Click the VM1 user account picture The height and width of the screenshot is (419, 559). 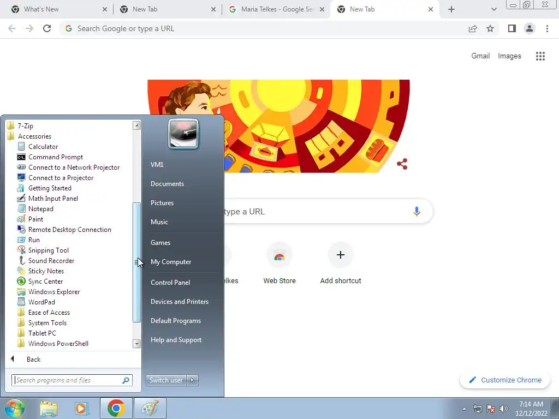click(x=183, y=134)
